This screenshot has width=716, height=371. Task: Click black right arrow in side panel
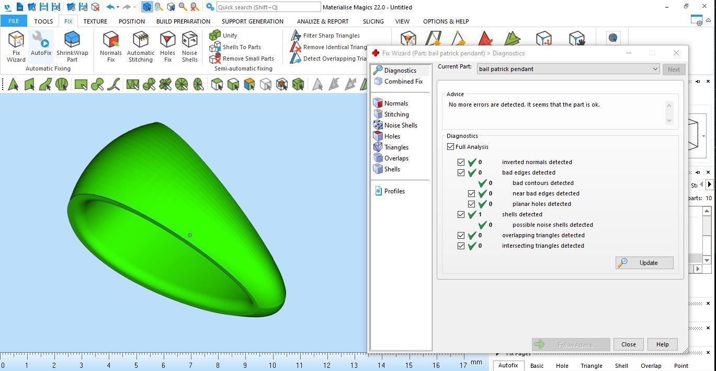coord(709,184)
